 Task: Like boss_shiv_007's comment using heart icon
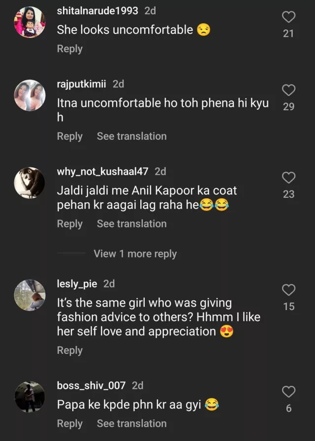point(288,392)
